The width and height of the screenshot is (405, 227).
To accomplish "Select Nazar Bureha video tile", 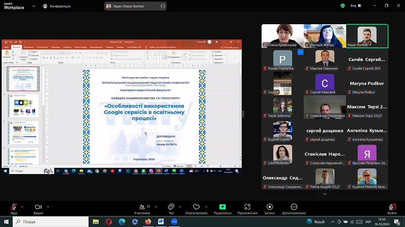I will (367, 36).
